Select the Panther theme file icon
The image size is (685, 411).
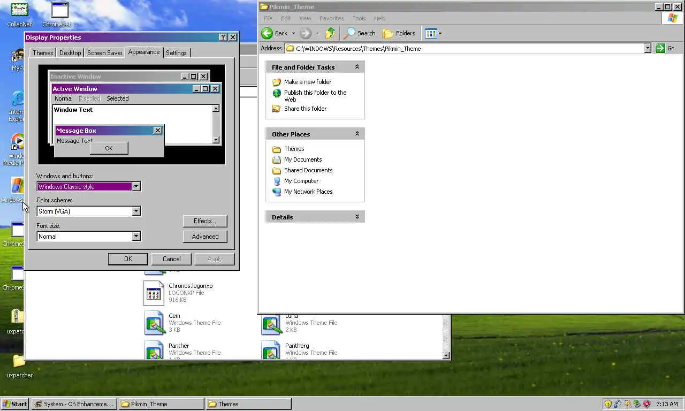click(154, 350)
